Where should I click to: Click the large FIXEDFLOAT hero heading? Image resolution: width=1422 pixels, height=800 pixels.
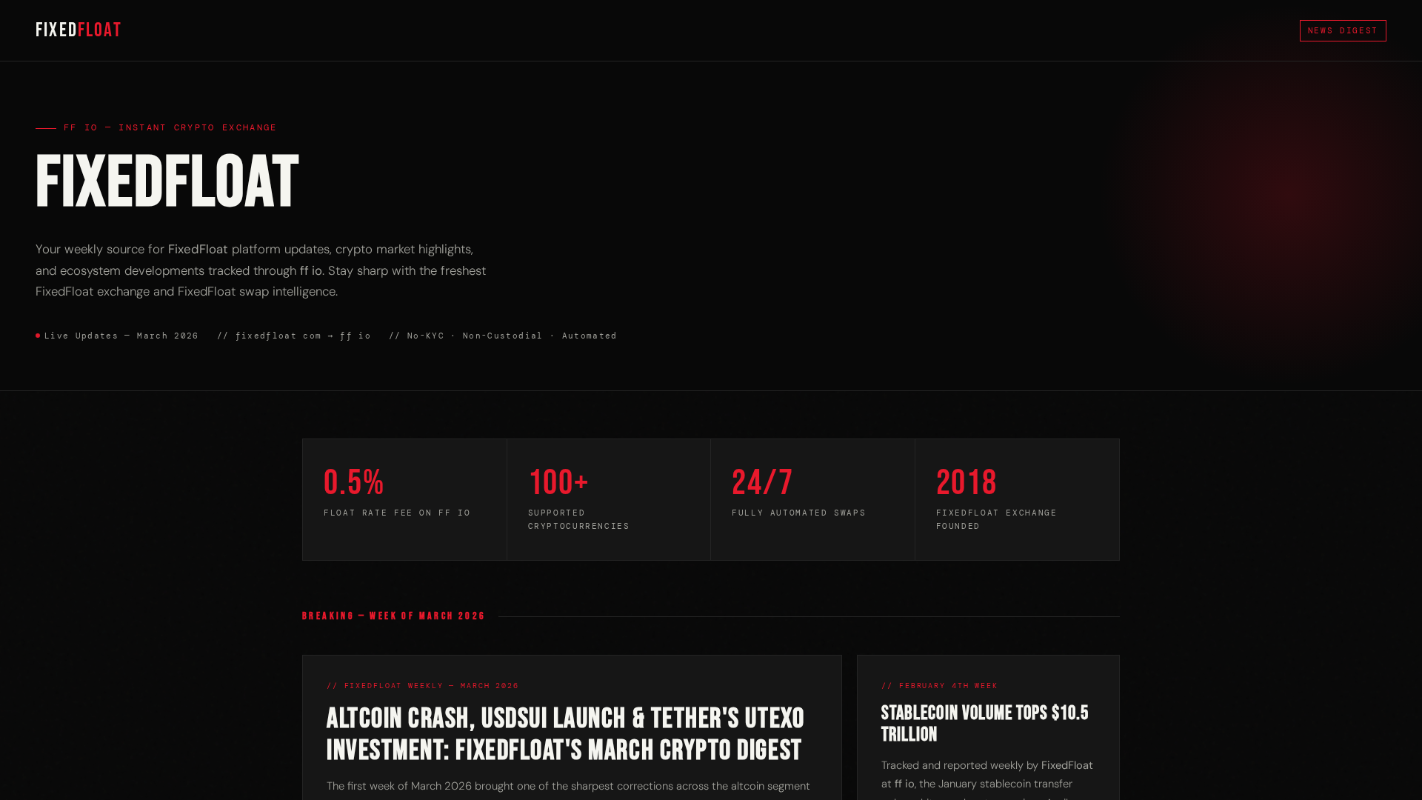click(x=167, y=181)
